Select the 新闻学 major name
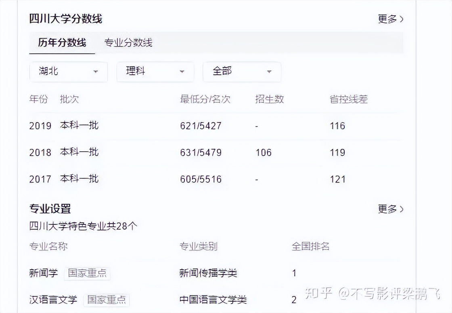452x313 pixels. [x=44, y=273]
